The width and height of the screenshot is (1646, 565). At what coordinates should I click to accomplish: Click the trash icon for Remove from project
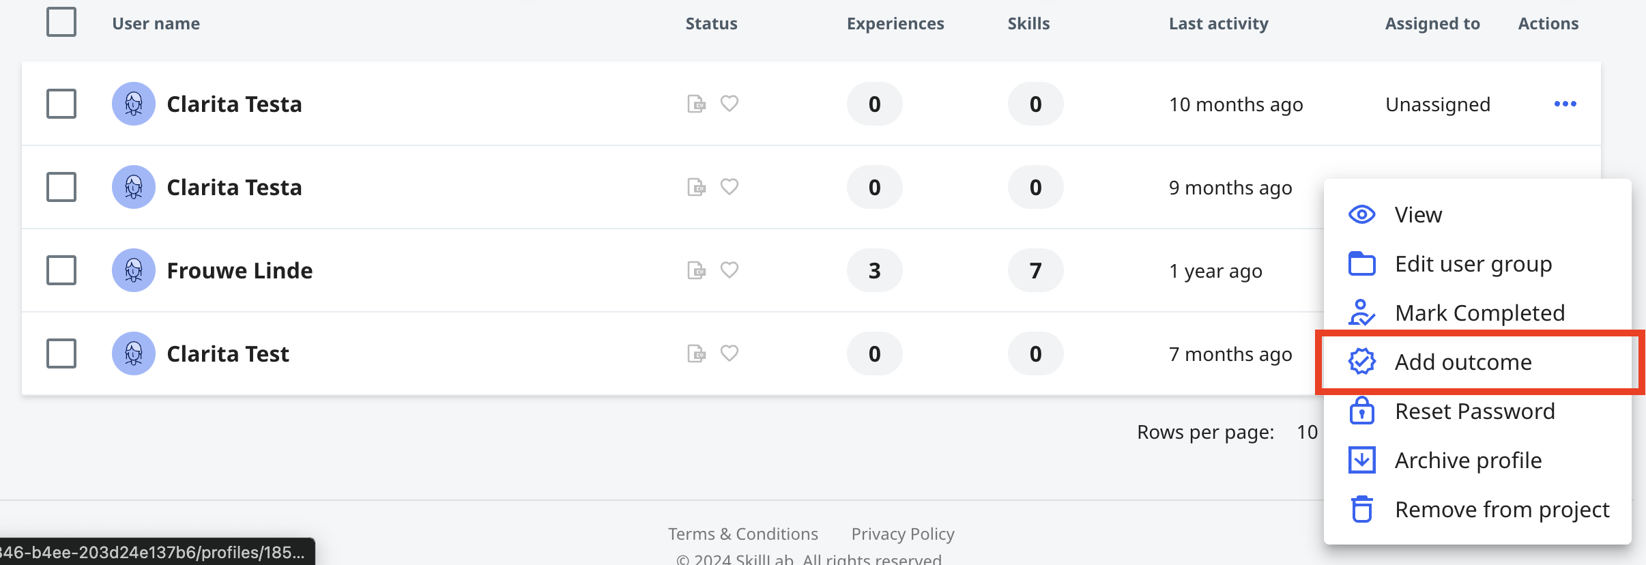pyautogui.click(x=1362, y=509)
